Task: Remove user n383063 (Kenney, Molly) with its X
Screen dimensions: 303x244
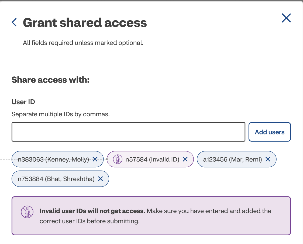Action: point(95,159)
